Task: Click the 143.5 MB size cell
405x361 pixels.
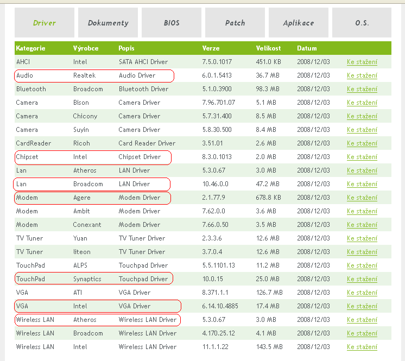Action: coord(269,347)
